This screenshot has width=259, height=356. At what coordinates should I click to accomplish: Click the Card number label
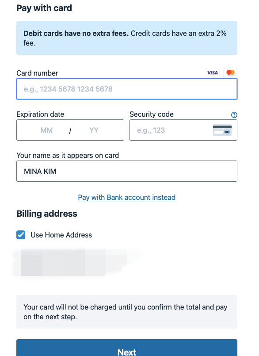(x=37, y=73)
